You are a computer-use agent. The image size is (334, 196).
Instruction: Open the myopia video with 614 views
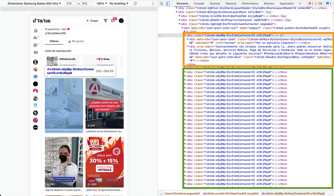point(105,103)
